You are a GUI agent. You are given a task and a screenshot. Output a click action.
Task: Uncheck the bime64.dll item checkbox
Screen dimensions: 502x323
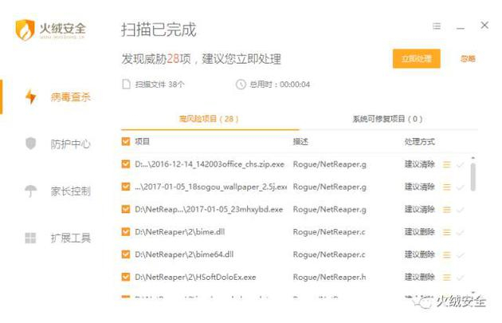point(126,254)
